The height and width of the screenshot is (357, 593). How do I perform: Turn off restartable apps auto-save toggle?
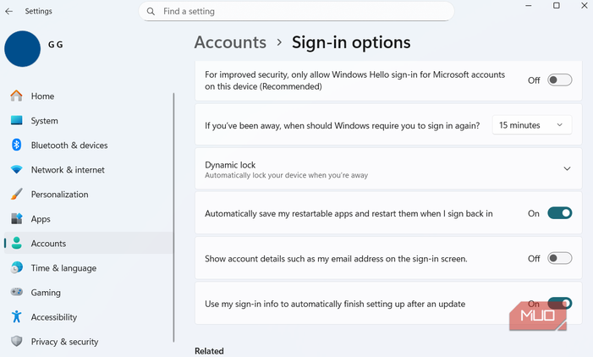pyautogui.click(x=560, y=213)
